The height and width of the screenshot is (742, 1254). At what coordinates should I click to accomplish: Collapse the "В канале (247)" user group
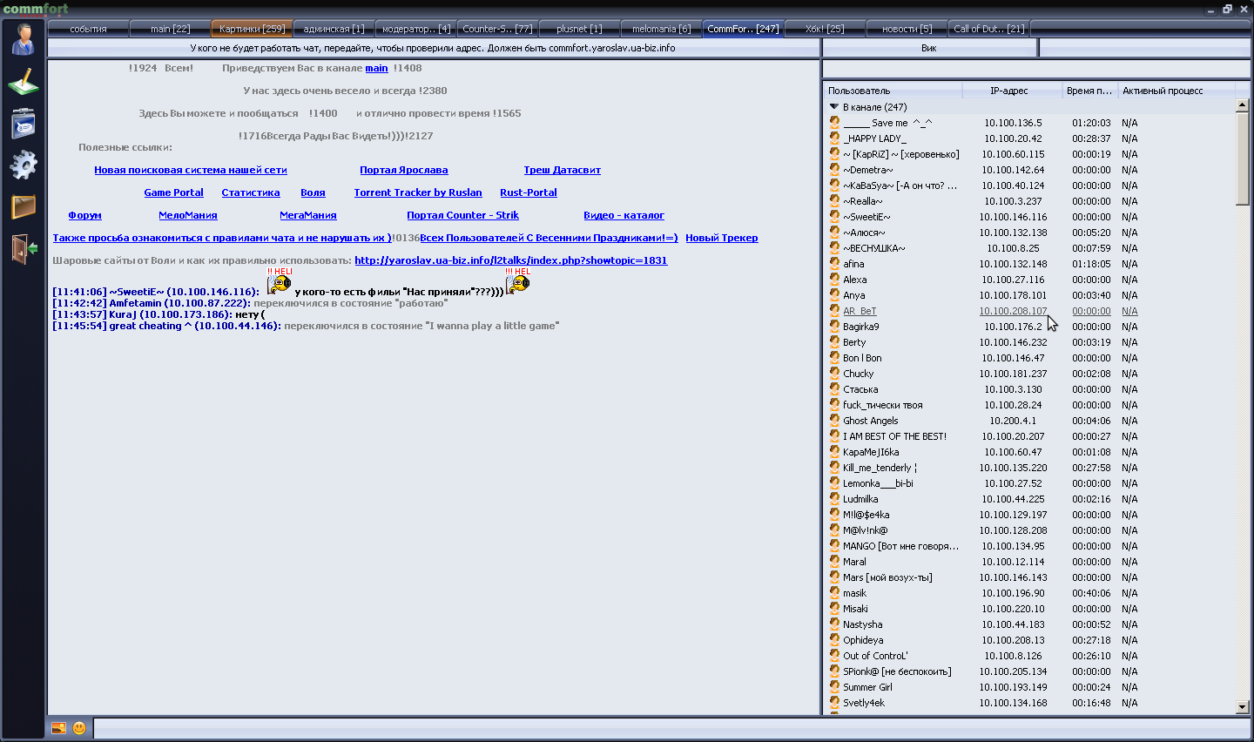point(834,107)
